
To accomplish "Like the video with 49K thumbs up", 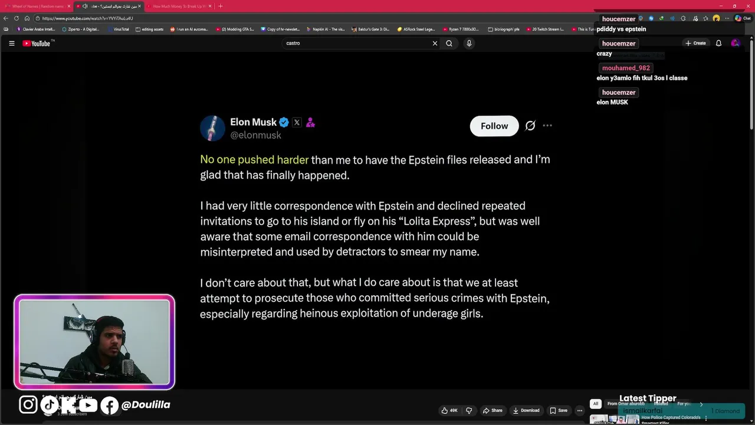I will coord(449,410).
